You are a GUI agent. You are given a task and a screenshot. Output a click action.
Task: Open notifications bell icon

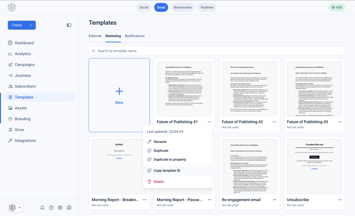(x=42, y=208)
